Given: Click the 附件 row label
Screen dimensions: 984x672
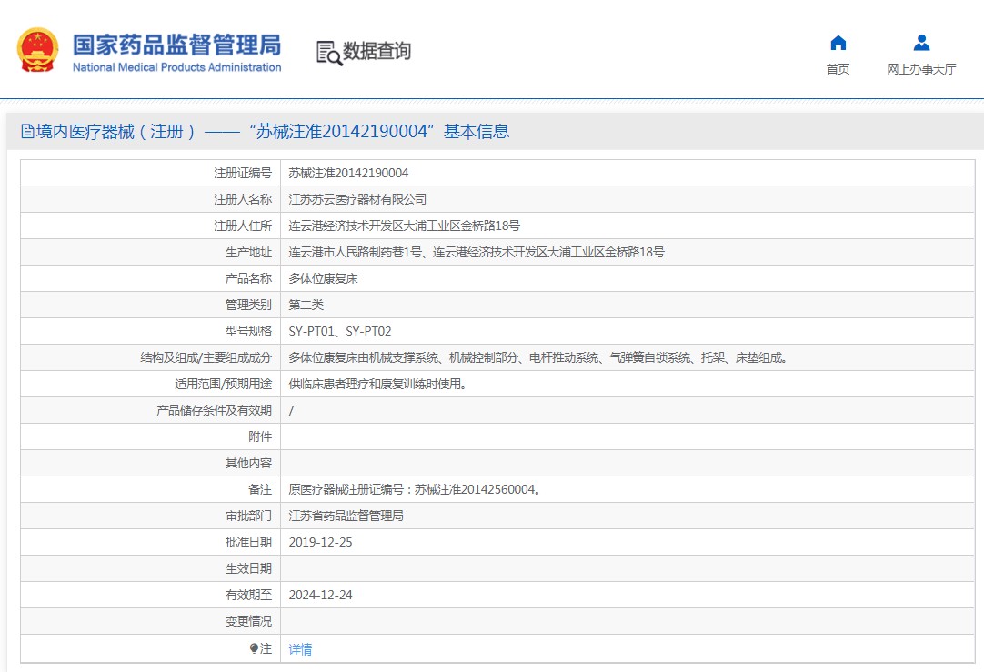Looking at the screenshot, I should click(x=260, y=436).
